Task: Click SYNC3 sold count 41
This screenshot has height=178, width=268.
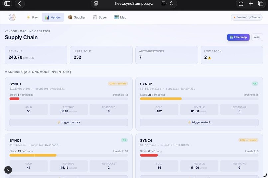Action: 29,168
